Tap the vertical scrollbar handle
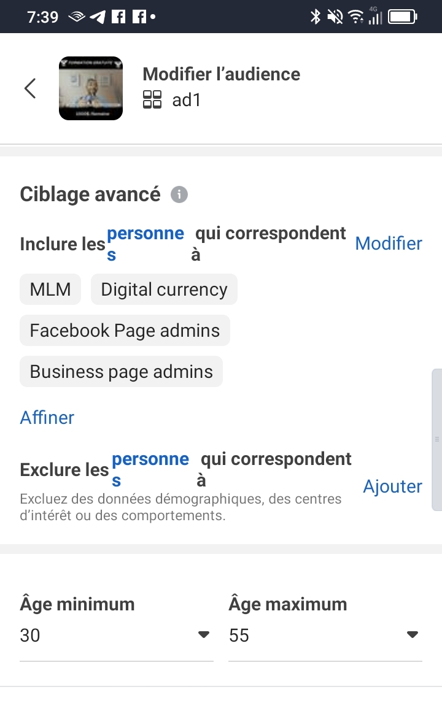Viewport: 442px width, 703px height. coord(436,439)
